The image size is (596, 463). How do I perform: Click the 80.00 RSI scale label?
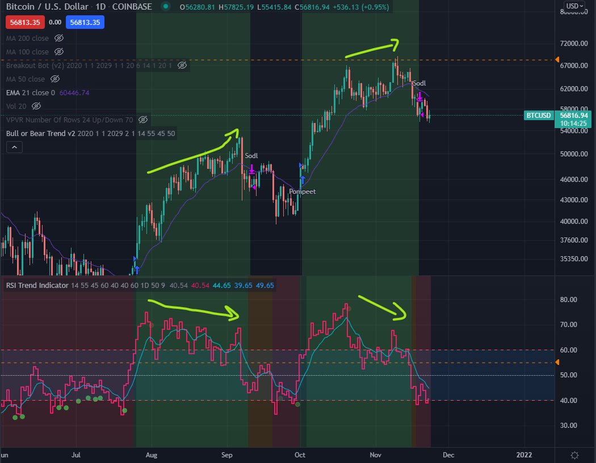569,299
